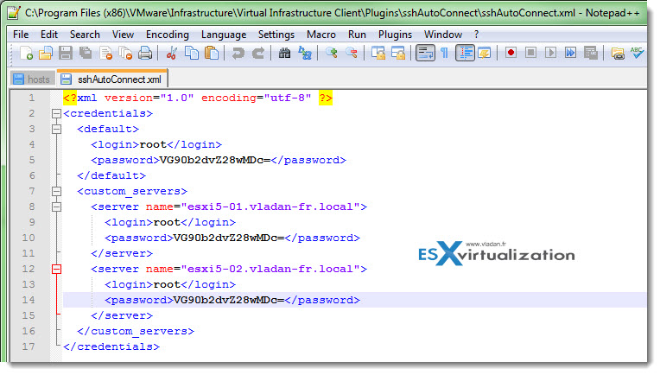Open the Search menu
Viewport: 660px width, 375px height.
point(85,35)
